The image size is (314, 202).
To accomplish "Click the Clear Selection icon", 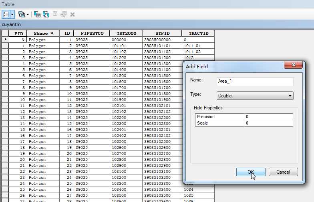I will pyautogui.click(x=55, y=14).
